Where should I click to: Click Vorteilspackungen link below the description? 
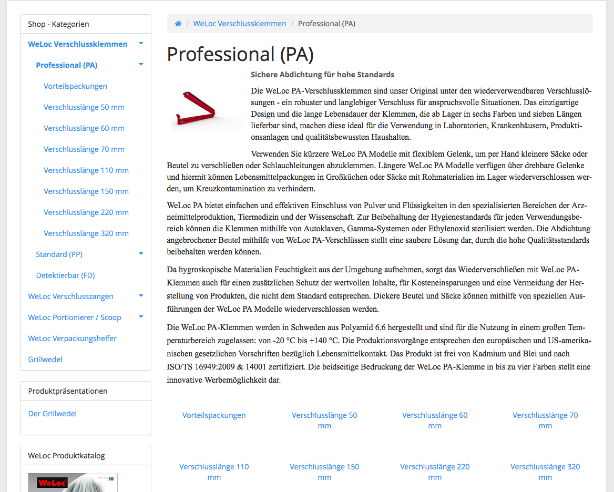[214, 415]
